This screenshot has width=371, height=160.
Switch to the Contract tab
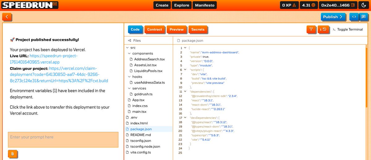point(155,29)
